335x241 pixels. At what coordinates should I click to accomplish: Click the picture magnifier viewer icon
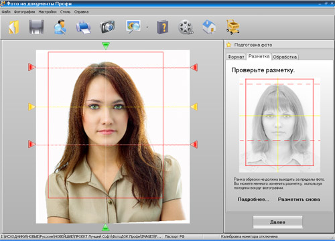click(x=133, y=27)
